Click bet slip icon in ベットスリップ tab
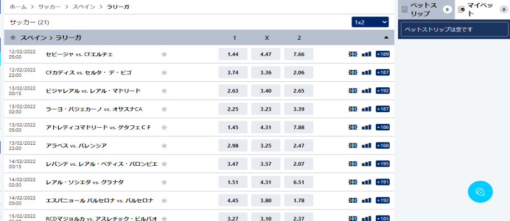 [405, 9]
